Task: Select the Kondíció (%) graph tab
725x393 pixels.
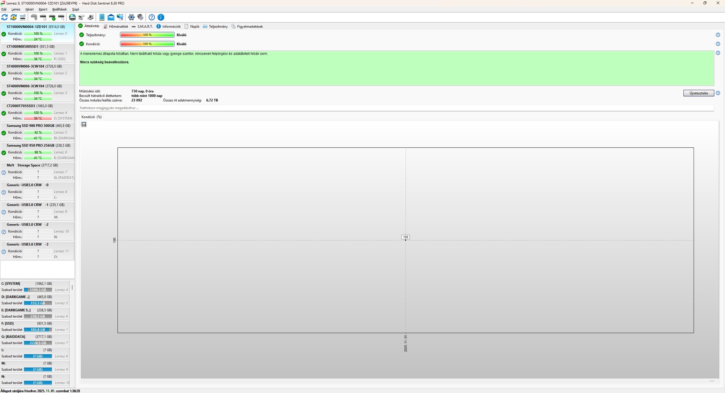Action: point(92,117)
